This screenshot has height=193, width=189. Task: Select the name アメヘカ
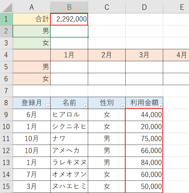pyautogui.click(x=69, y=151)
